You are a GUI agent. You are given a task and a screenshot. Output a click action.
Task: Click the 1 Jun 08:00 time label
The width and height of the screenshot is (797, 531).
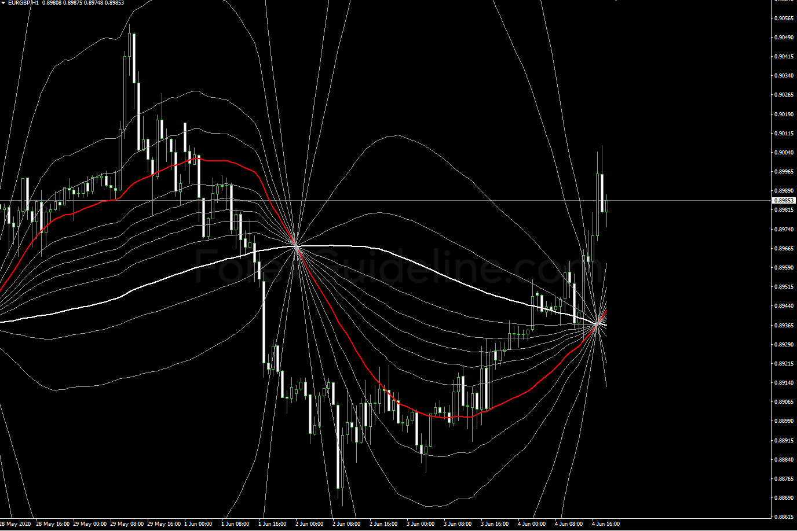pos(235,524)
